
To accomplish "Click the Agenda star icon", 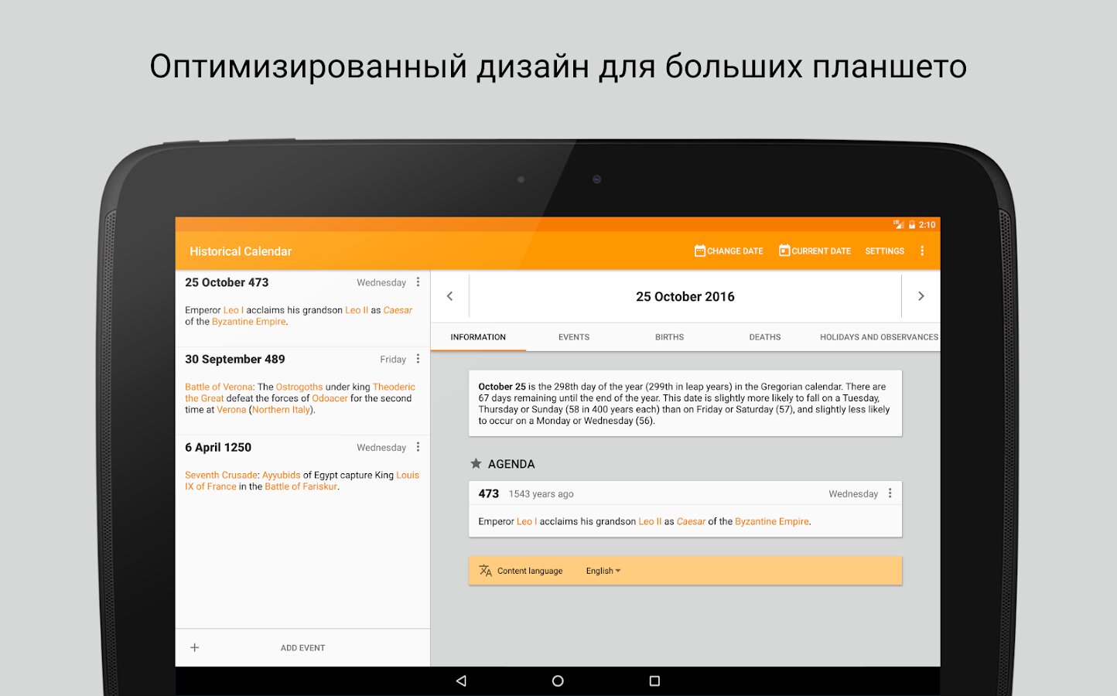I will pyautogui.click(x=476, y=464).
